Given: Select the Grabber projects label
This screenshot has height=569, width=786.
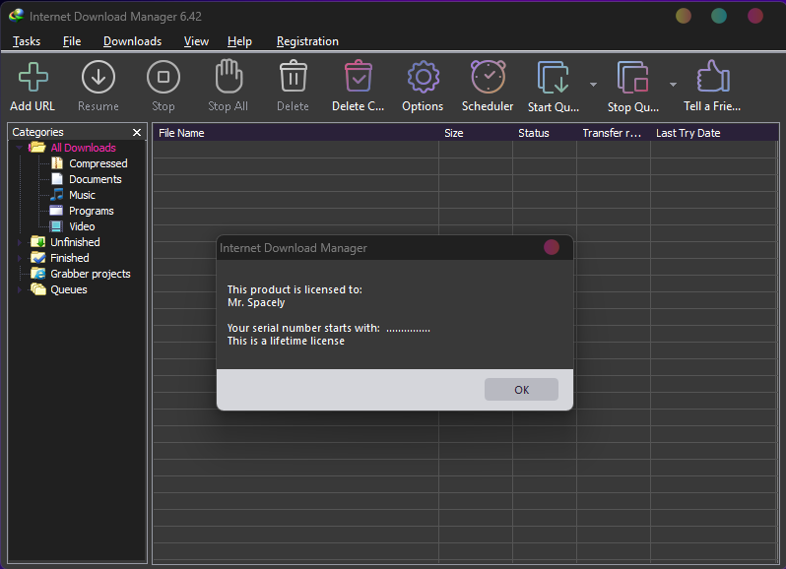Looking at the screenshot, I should point(91,274).
